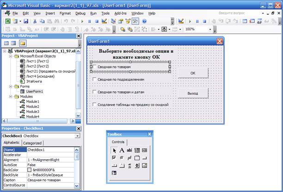Select the Frame control in Toolbox
The height and width of the screenshot is (192, 283).
(x=137, y=158)
